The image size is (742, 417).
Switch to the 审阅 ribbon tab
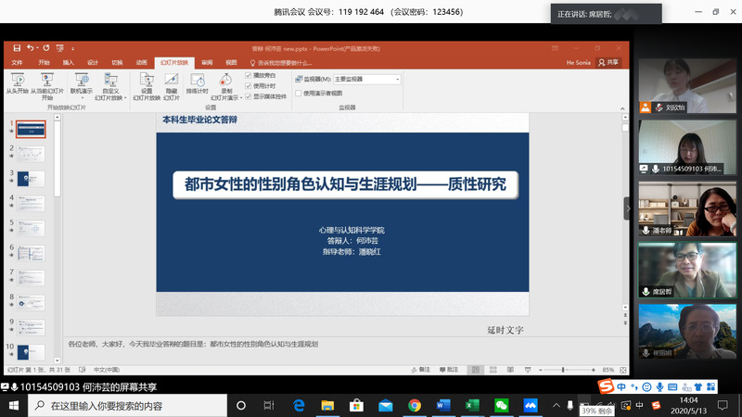coord(207,62)
